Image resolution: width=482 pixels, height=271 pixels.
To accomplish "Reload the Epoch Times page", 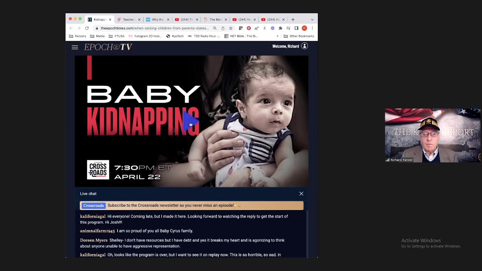I will click(x=87, y=28).
